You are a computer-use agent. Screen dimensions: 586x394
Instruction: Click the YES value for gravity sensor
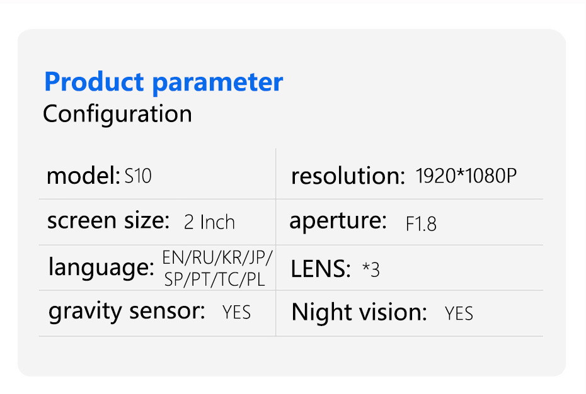236,312
